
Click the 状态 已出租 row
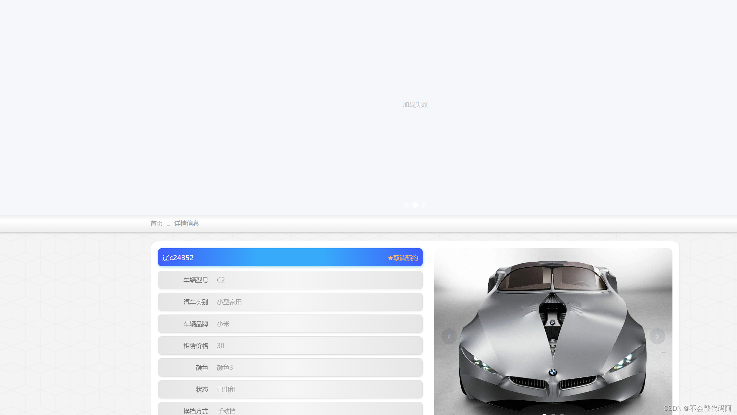(x=290, y=389)
